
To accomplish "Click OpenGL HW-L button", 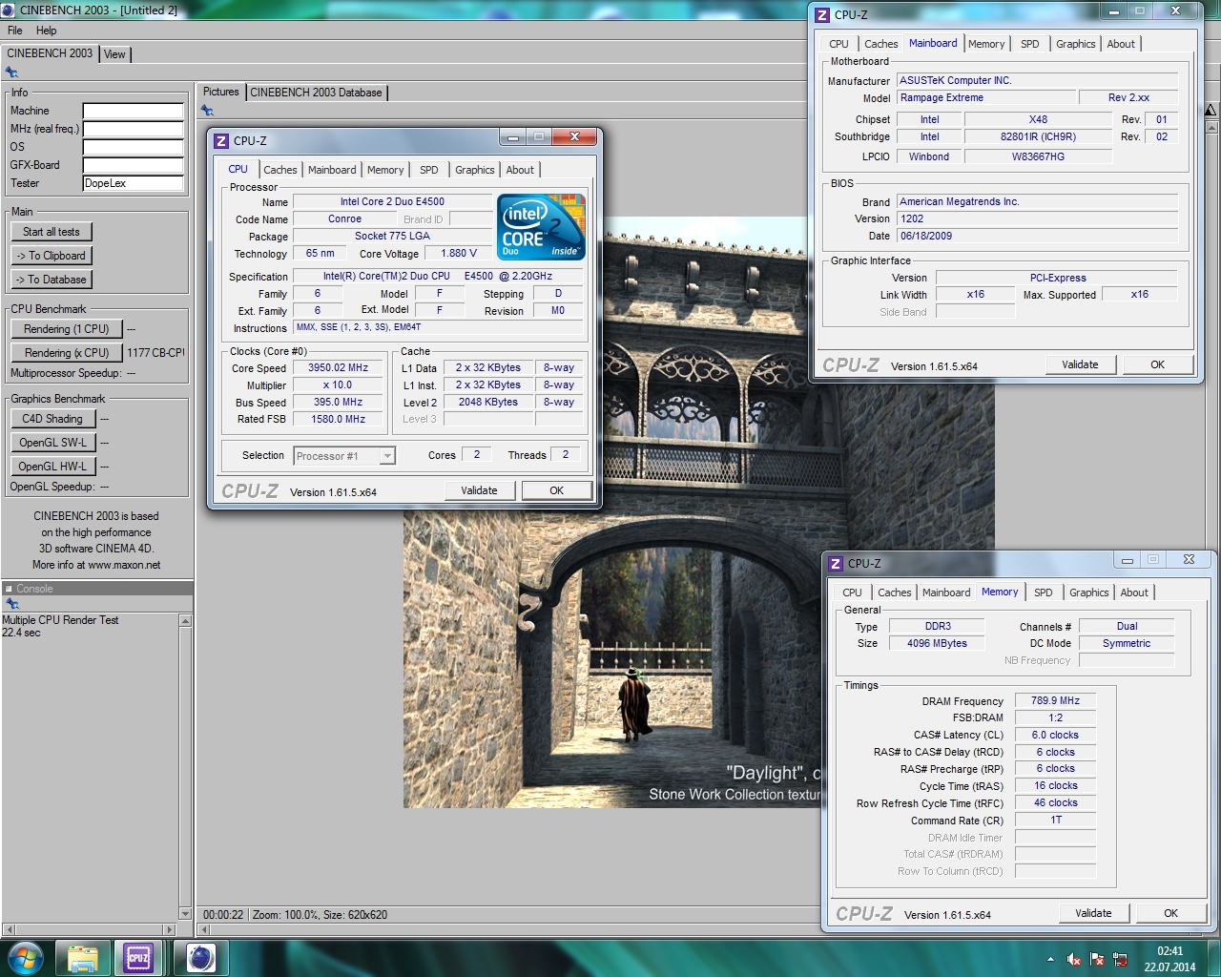I will click(52, 467).
